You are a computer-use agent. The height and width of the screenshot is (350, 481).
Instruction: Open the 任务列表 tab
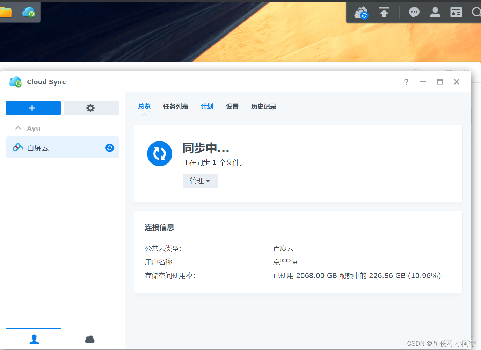click(x=176, y=107)
